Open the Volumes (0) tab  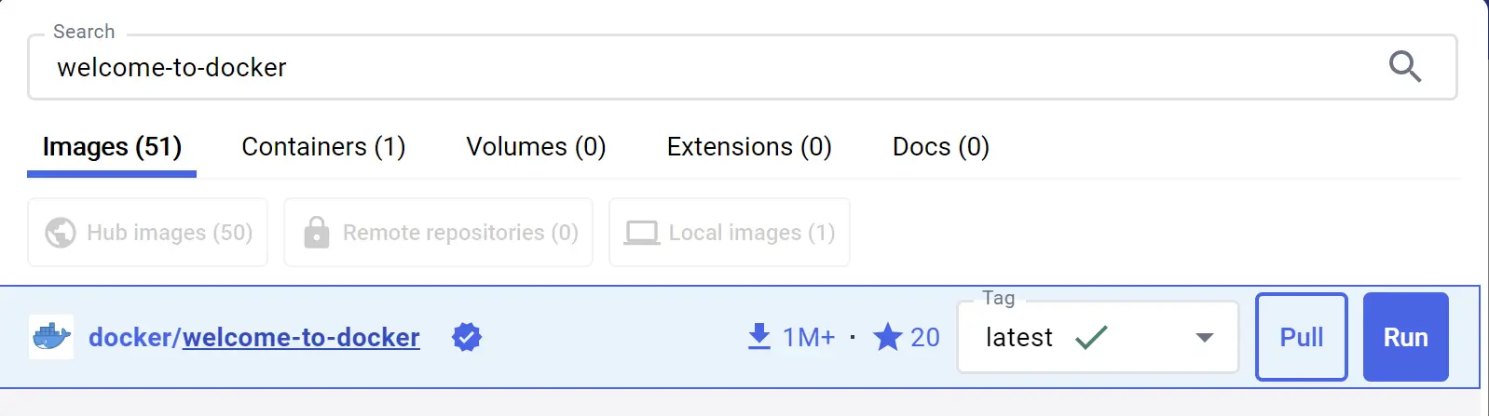point(536,147)
